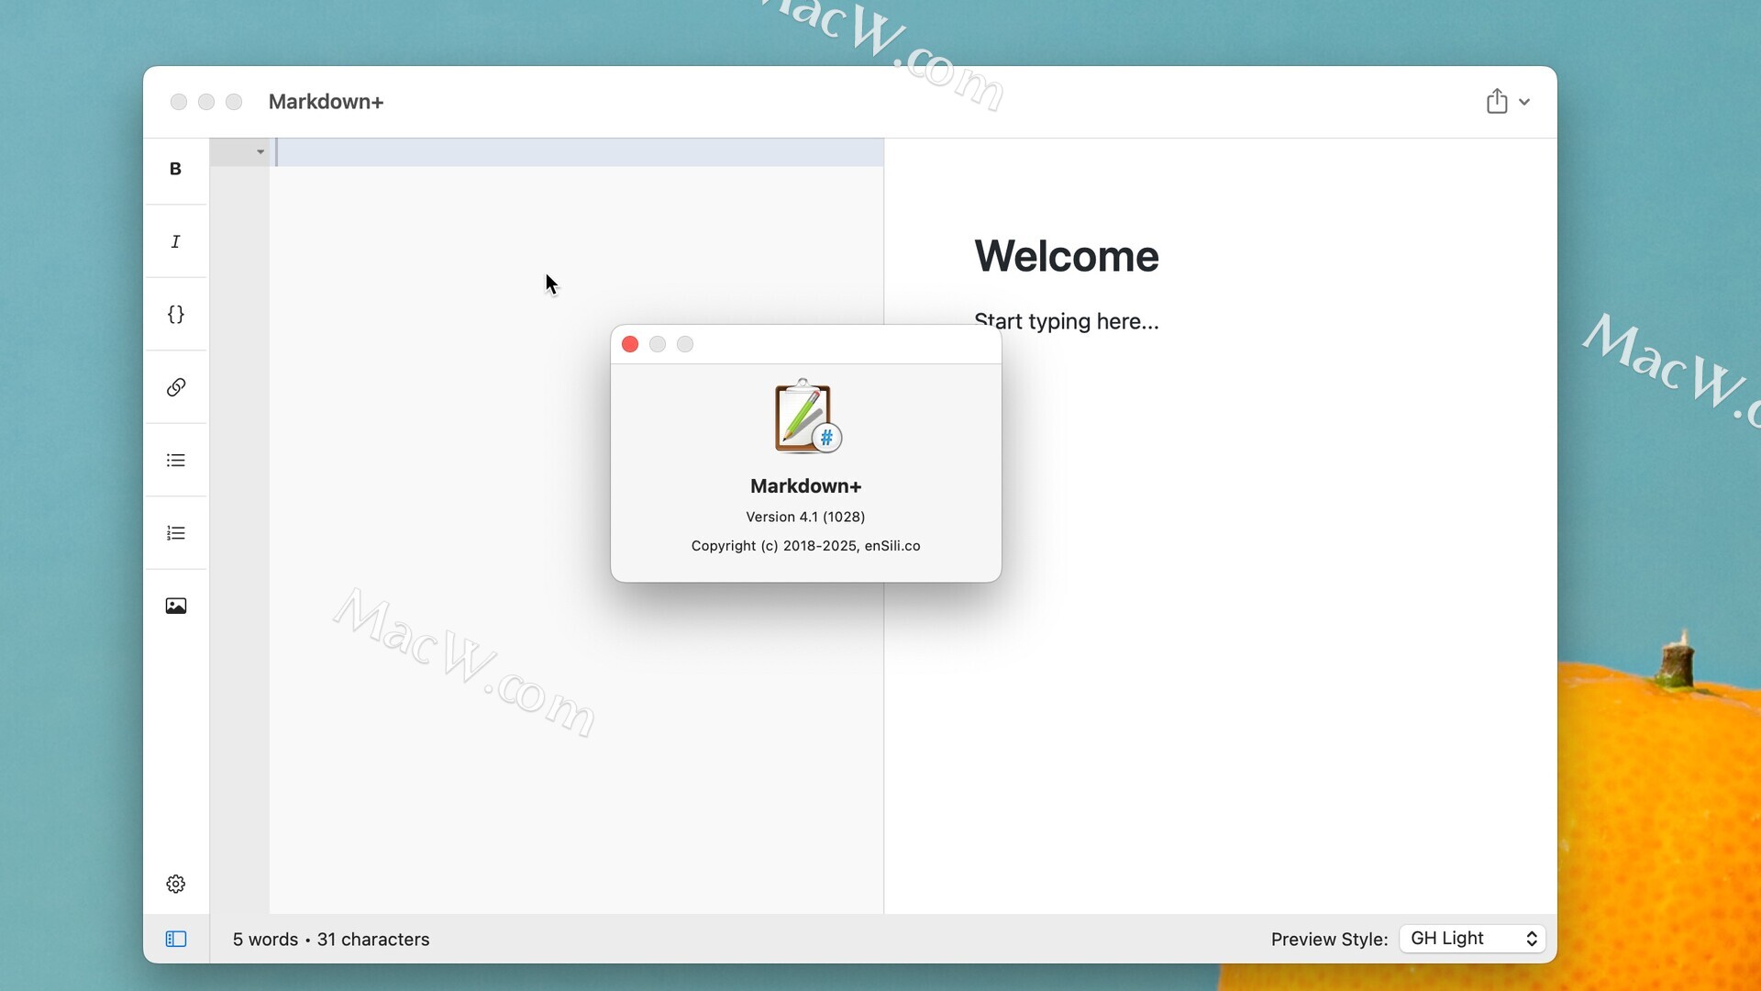Apply italic formatting with the I icon

[x=175, y=241]
